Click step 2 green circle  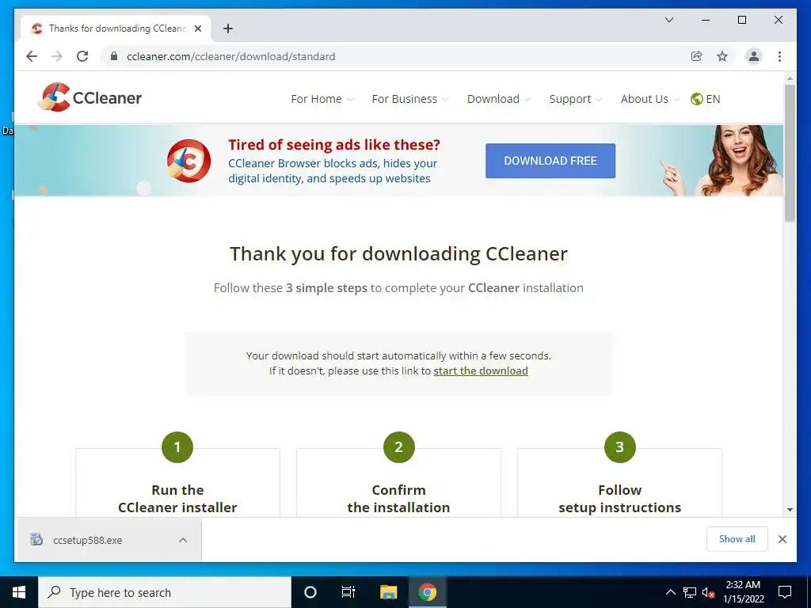(399, 447)
